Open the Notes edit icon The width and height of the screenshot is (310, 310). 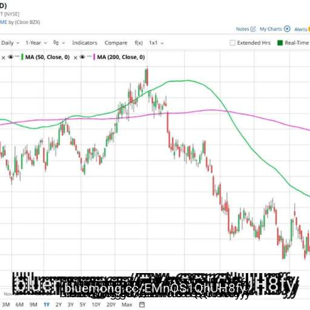point(253,29)
